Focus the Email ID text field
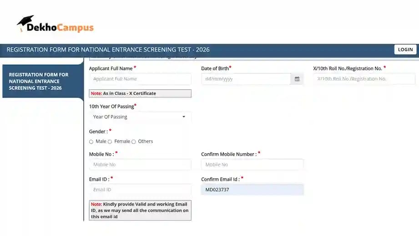 140,190
